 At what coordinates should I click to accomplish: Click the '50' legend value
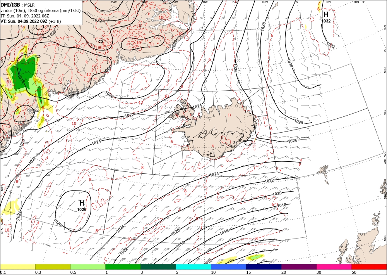pos(354,272)
